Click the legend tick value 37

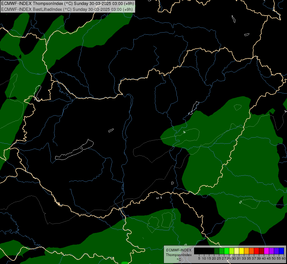(254, 258)
